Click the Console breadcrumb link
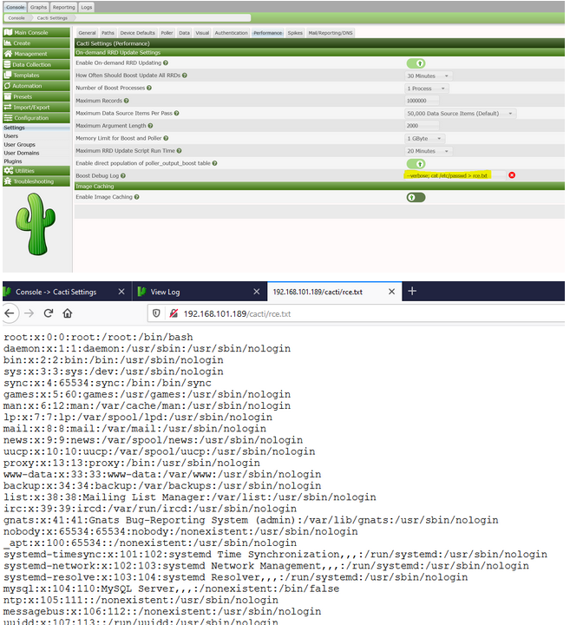Image resolution: width=570 pixels, height=625 pixels. [x=16, y=18]
